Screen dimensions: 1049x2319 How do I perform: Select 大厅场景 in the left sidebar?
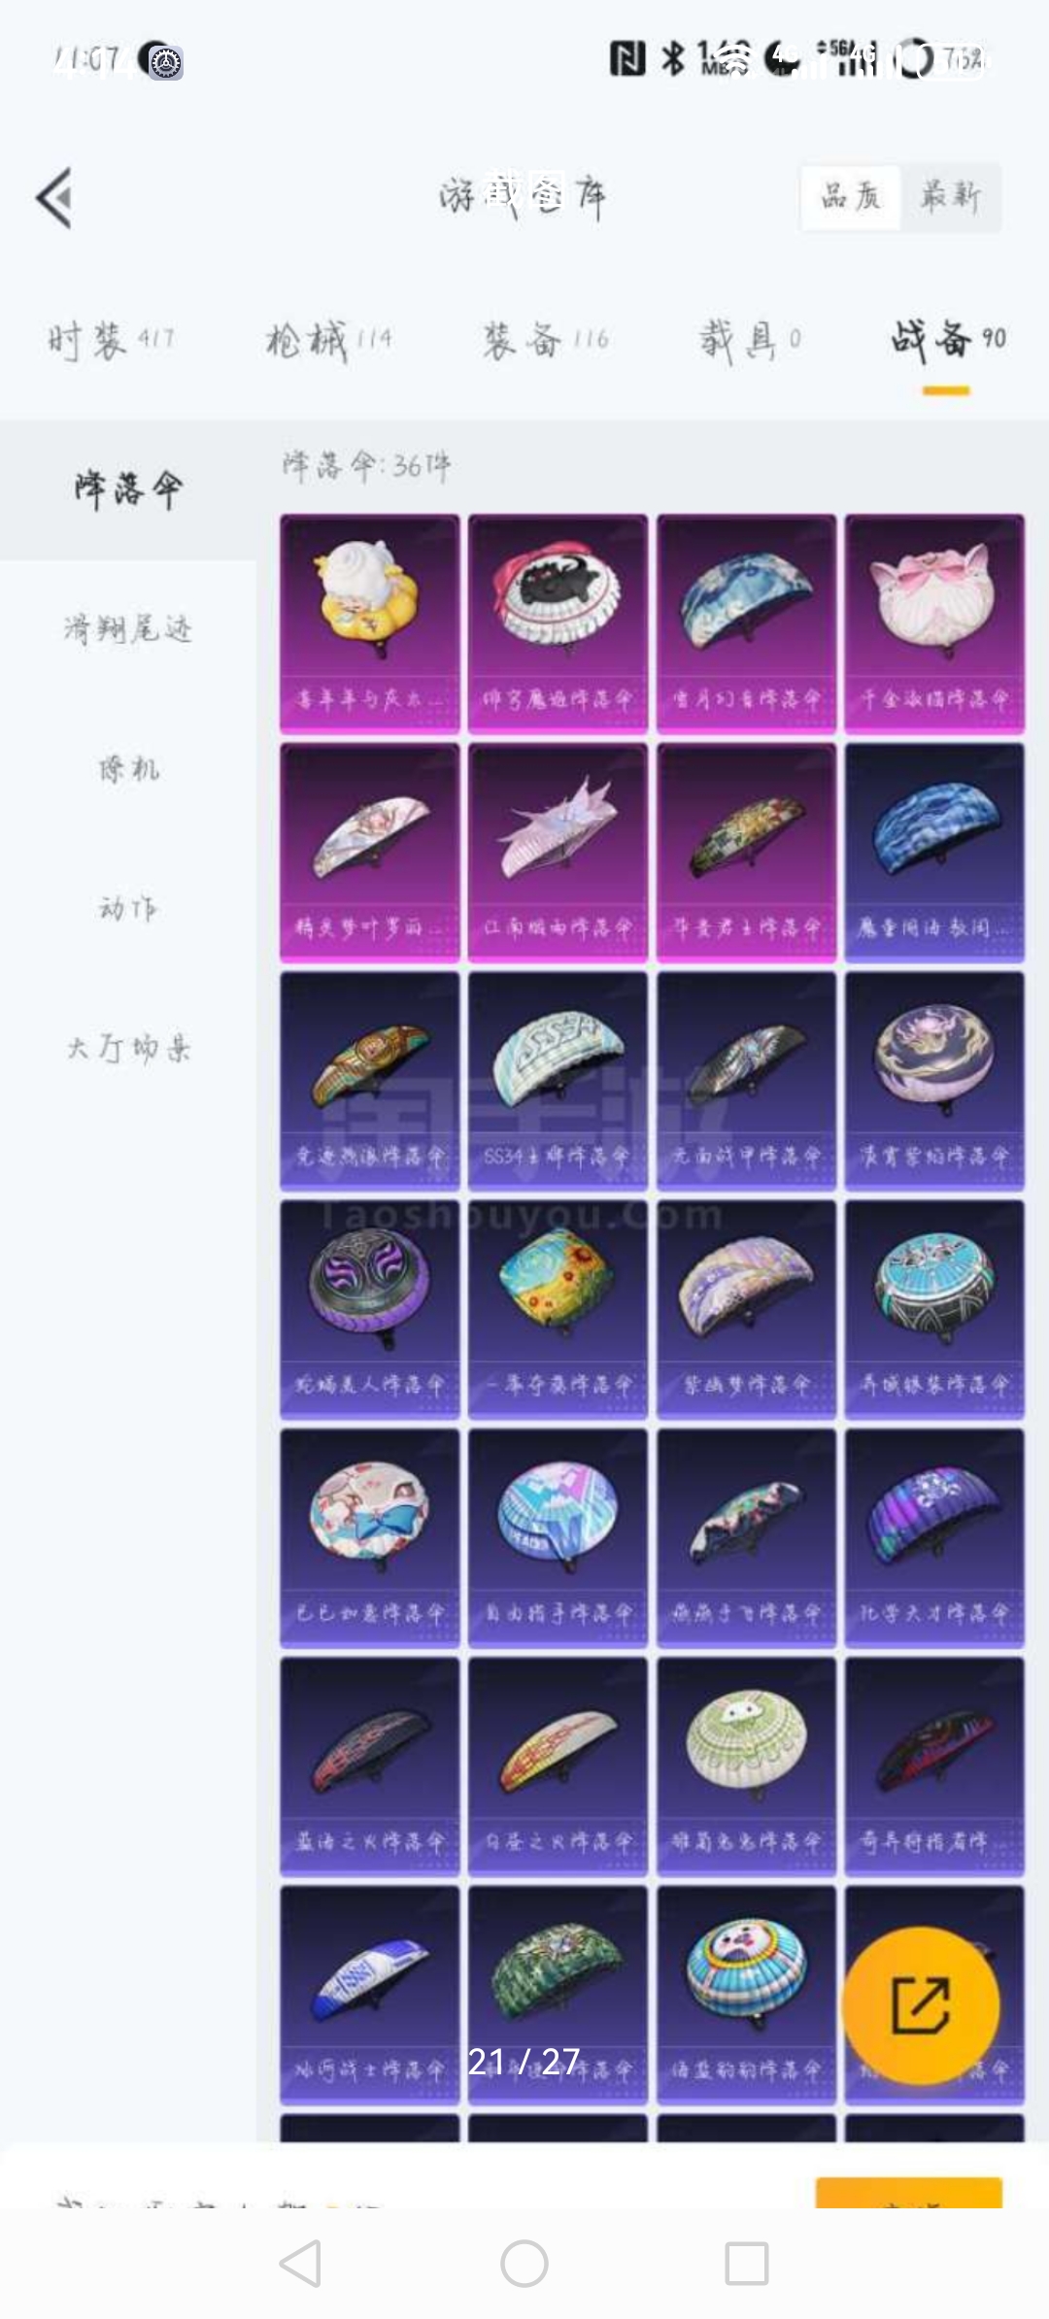point(128,1048)
